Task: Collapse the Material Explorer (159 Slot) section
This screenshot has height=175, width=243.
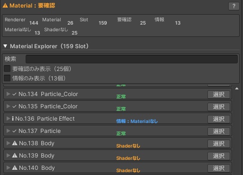Action: pyautogui.click(x=5, y=46)
